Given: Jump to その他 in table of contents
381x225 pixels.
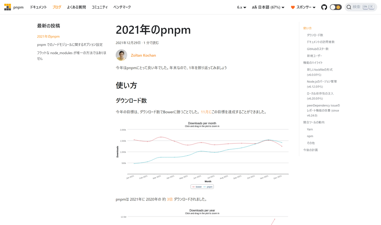Looking at the screenshot, I should pyautogui.click(x=311, y=143).
